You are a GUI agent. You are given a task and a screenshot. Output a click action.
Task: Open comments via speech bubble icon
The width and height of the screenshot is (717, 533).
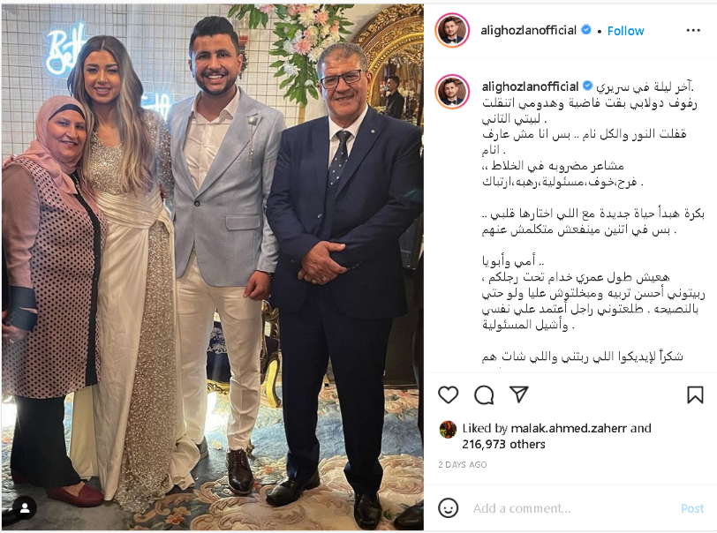[x=484, y=395]
